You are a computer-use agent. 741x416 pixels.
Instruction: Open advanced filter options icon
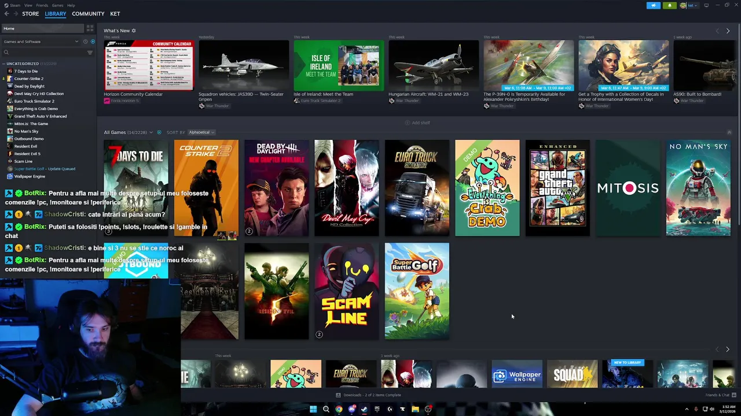(x=90, y=53)
